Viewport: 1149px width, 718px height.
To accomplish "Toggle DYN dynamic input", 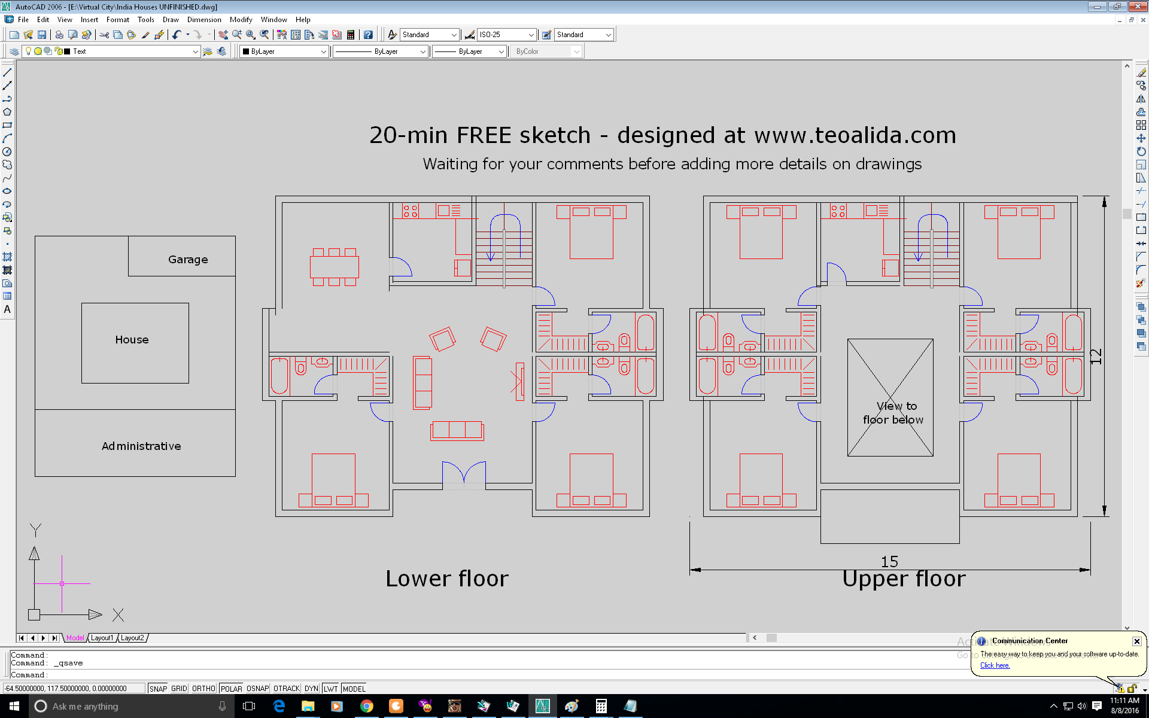I will point(311,689).
